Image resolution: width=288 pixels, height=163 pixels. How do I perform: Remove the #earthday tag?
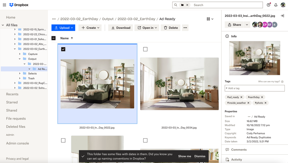pos(262,97)
